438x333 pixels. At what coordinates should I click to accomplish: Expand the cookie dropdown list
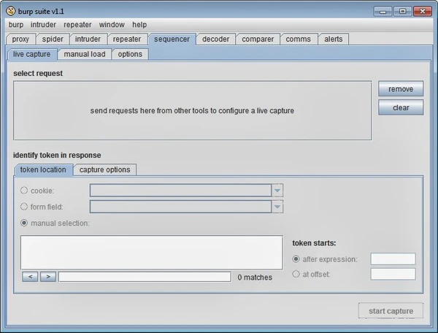pyautogui.click(x=277, y=191)
